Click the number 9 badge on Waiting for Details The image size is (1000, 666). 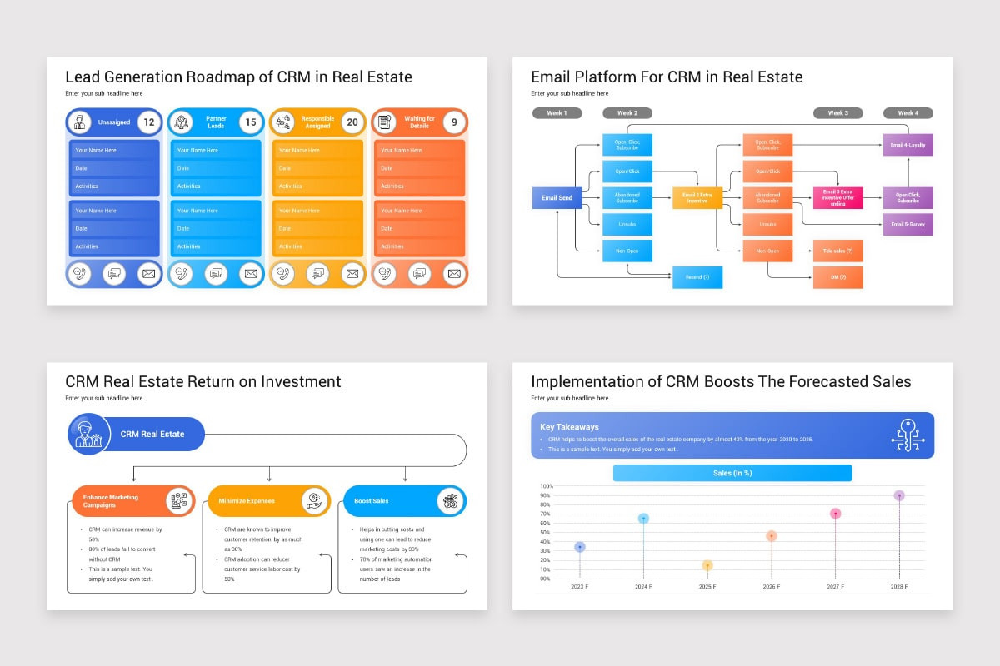pyautogui.click(x=454, y=122)
